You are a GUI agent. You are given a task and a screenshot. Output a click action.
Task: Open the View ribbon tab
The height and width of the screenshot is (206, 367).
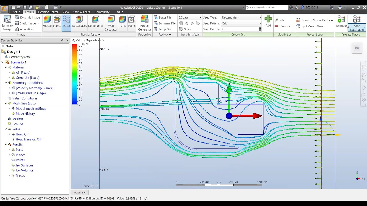point(66,12)
